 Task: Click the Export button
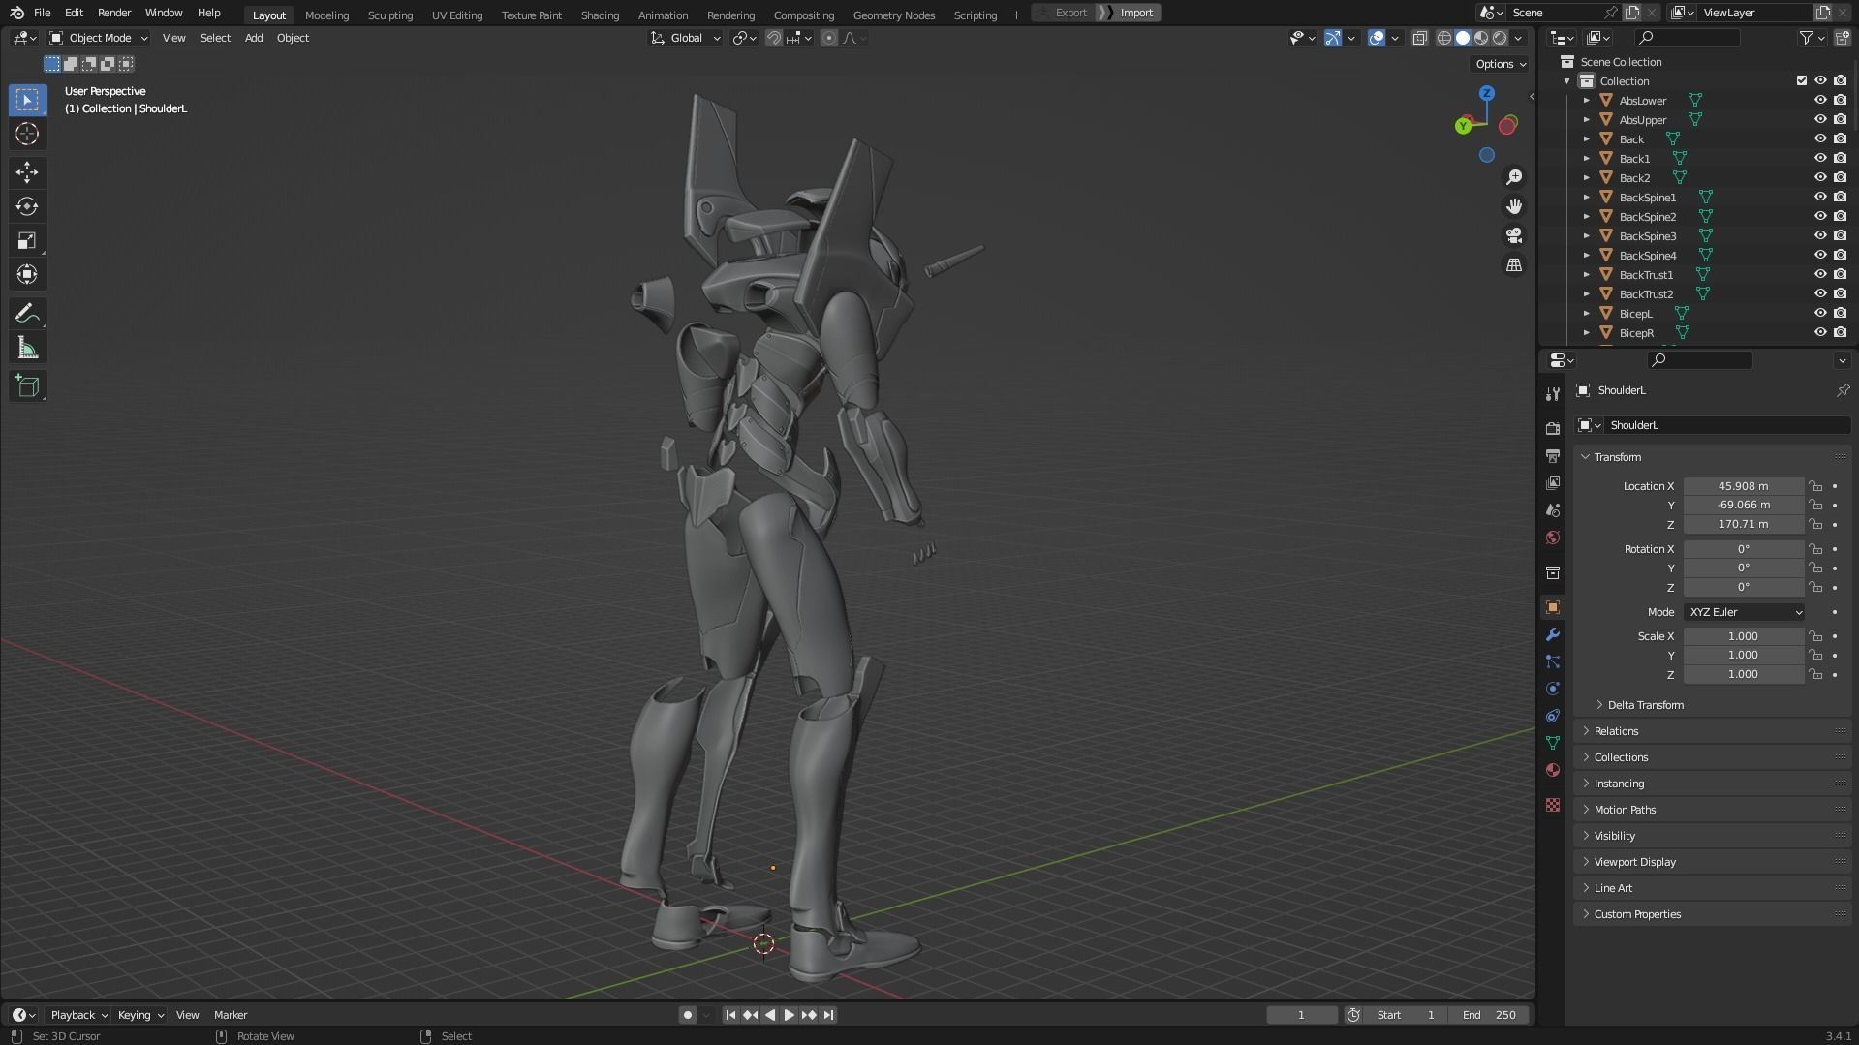1064,13
